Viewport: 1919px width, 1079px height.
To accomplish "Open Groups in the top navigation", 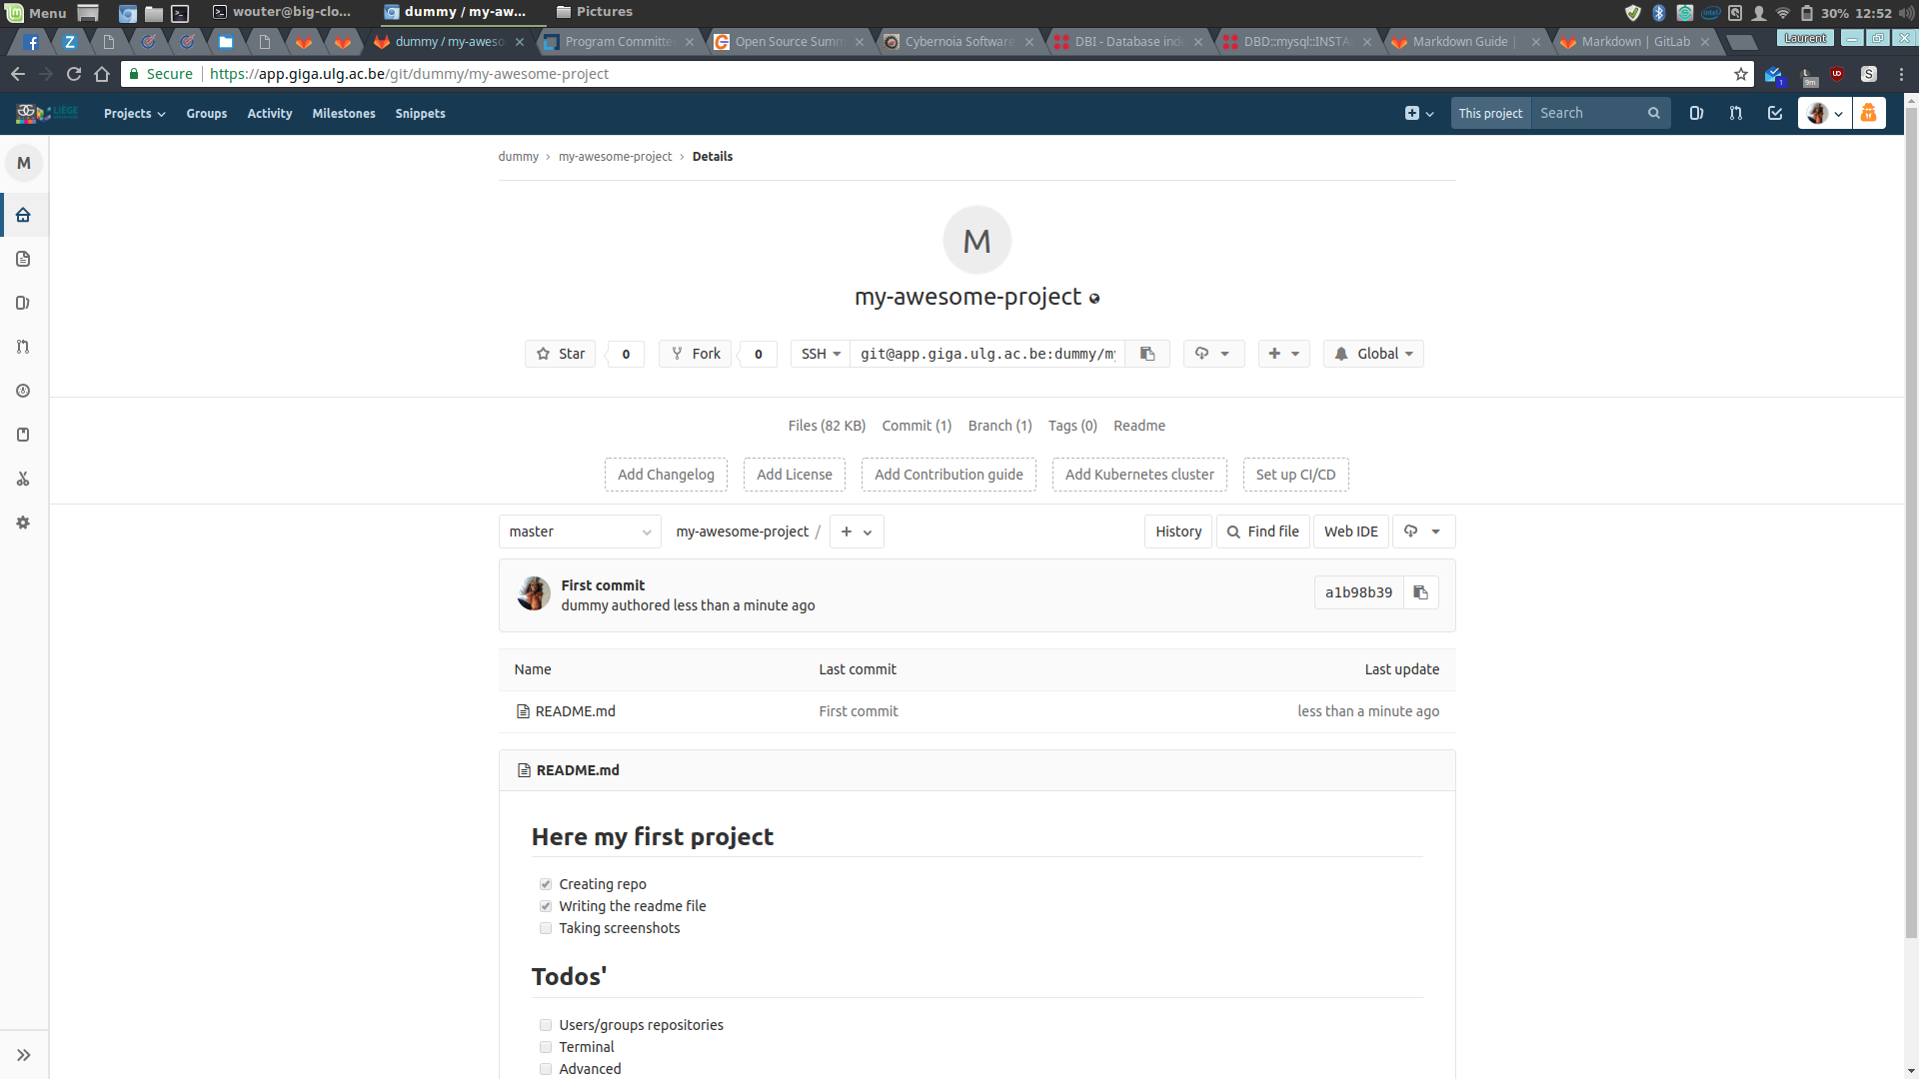I will point(206,113).
